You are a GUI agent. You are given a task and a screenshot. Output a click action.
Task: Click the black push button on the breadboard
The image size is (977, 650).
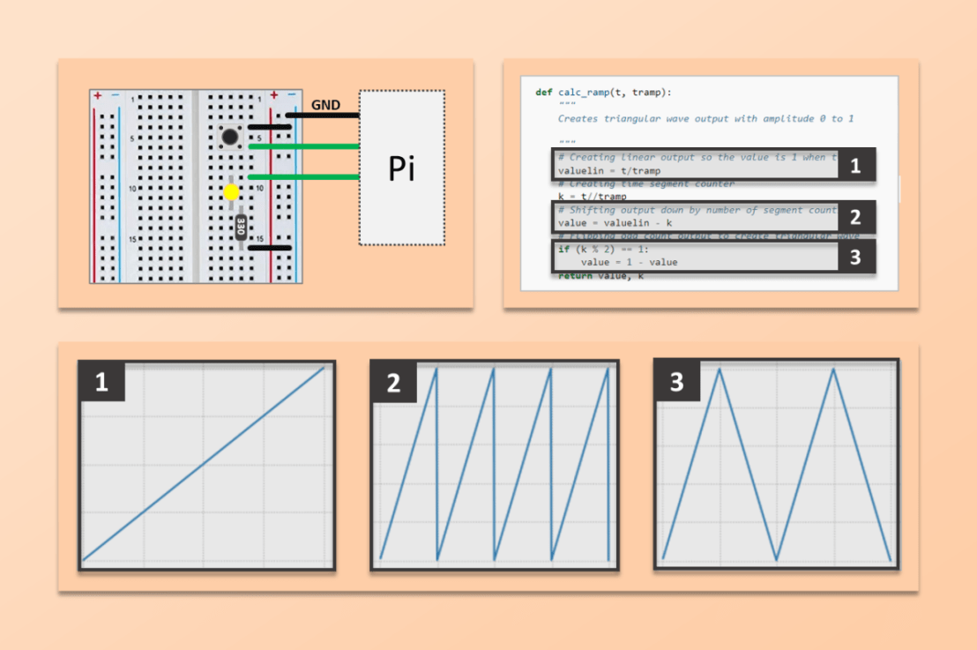[x=230, y=137]
